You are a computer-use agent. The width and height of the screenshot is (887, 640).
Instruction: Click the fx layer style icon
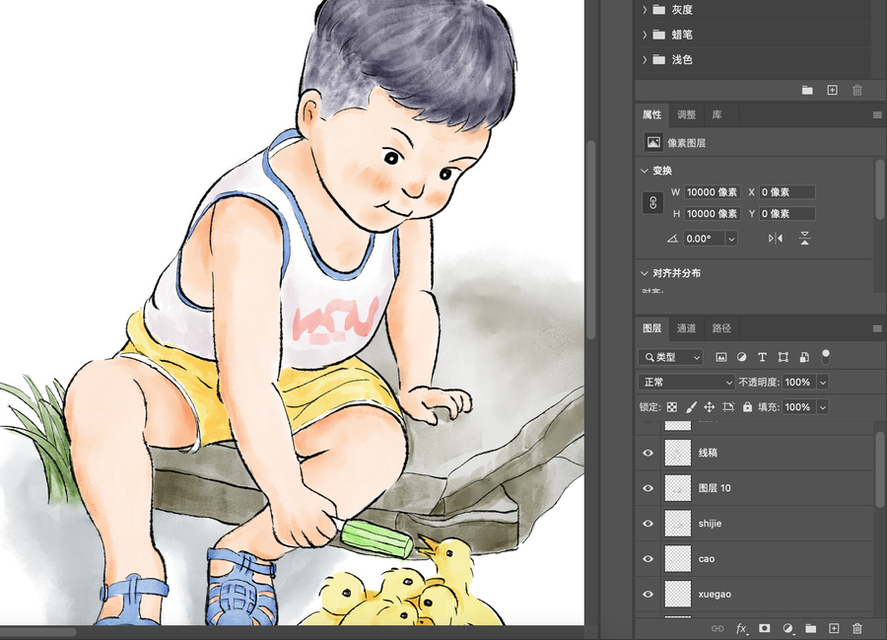[741, 628]
